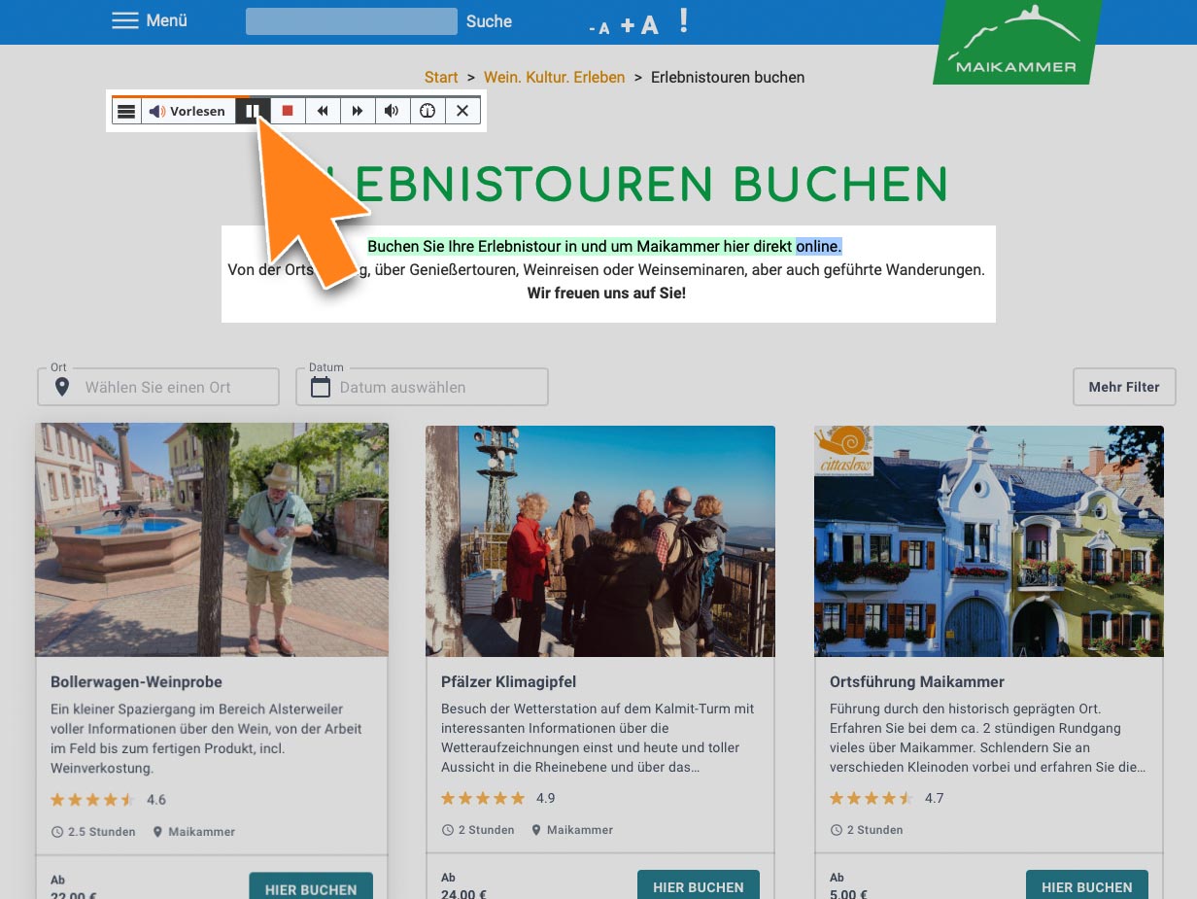Open the Datum date picker field

422,387
